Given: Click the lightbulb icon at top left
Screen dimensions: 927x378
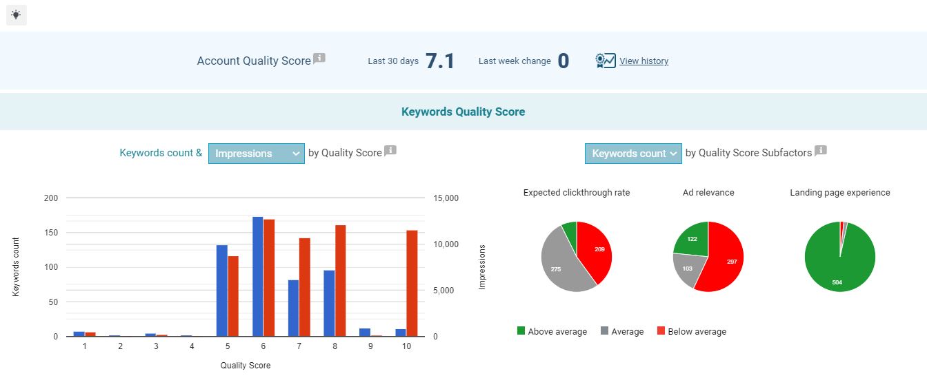Looking at the screenshot, I should [16, 14].
